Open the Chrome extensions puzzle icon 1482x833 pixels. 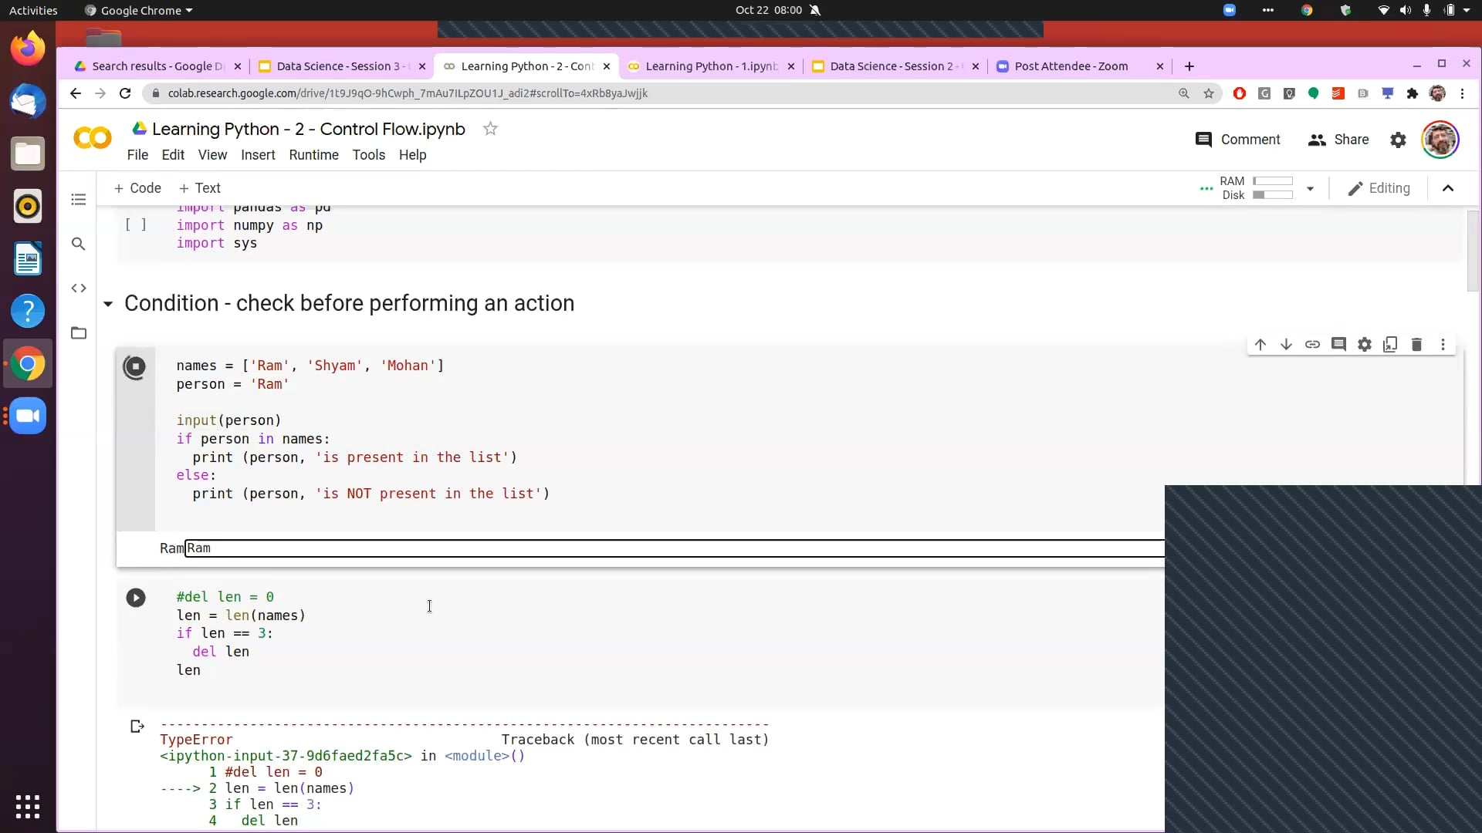tap(1413, 93)
